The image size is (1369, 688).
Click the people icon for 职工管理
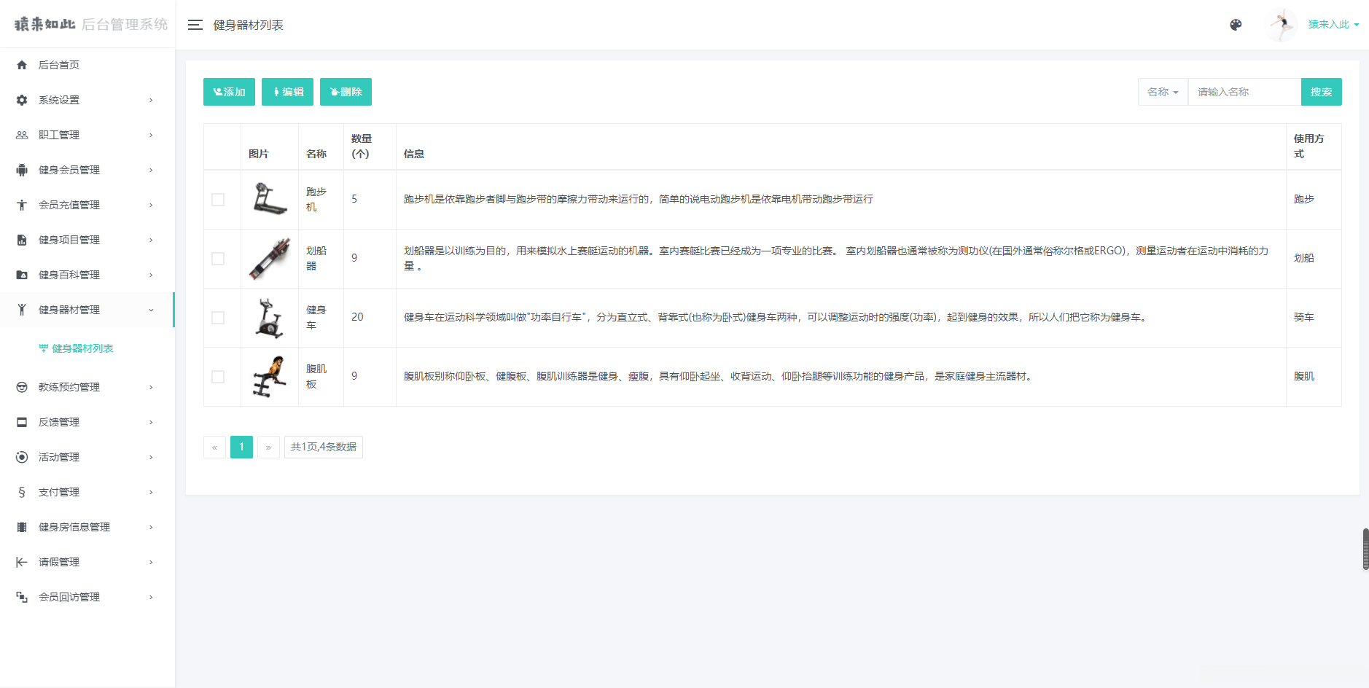pyautogui.click(x=22, y=135)
